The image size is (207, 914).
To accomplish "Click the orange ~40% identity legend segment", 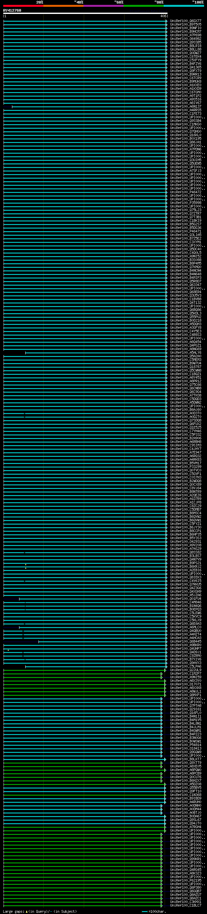I will tap(63, 6).
